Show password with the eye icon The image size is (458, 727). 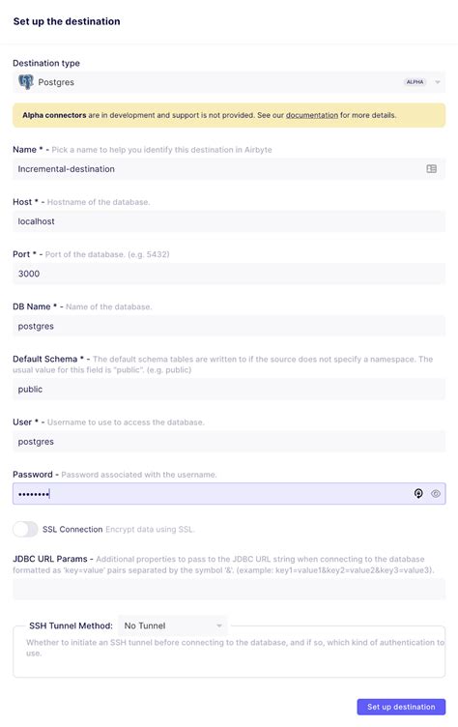point(435,494)
